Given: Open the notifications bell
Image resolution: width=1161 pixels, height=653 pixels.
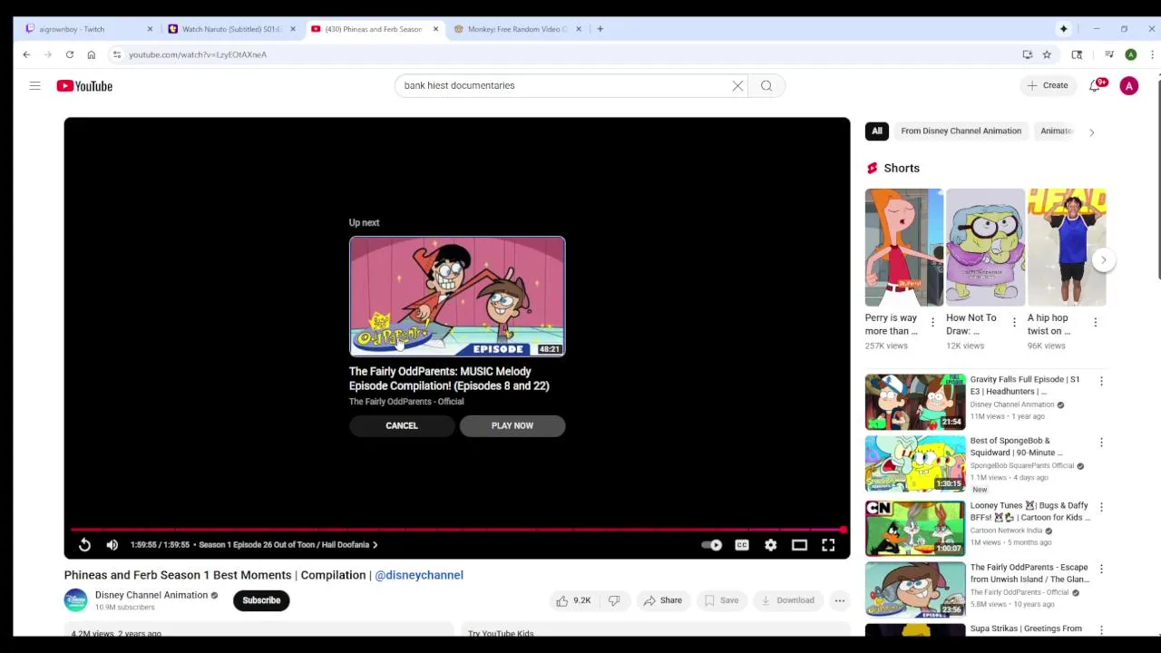Looking at the screenshot, I should (x=1095, y=85).
